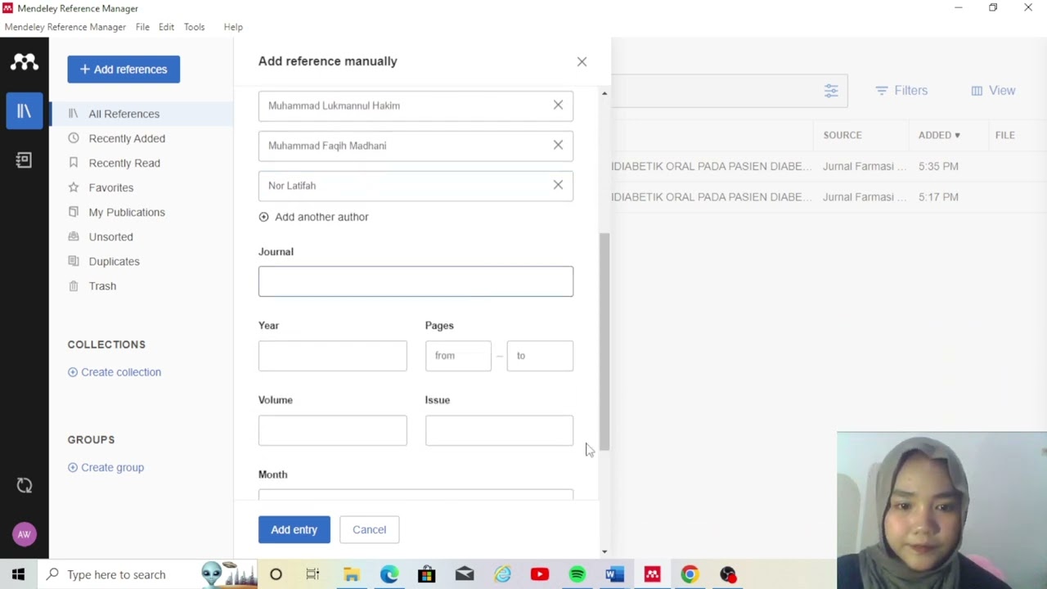Open Filters panel
1047x589 pixels.
[901, 91]
